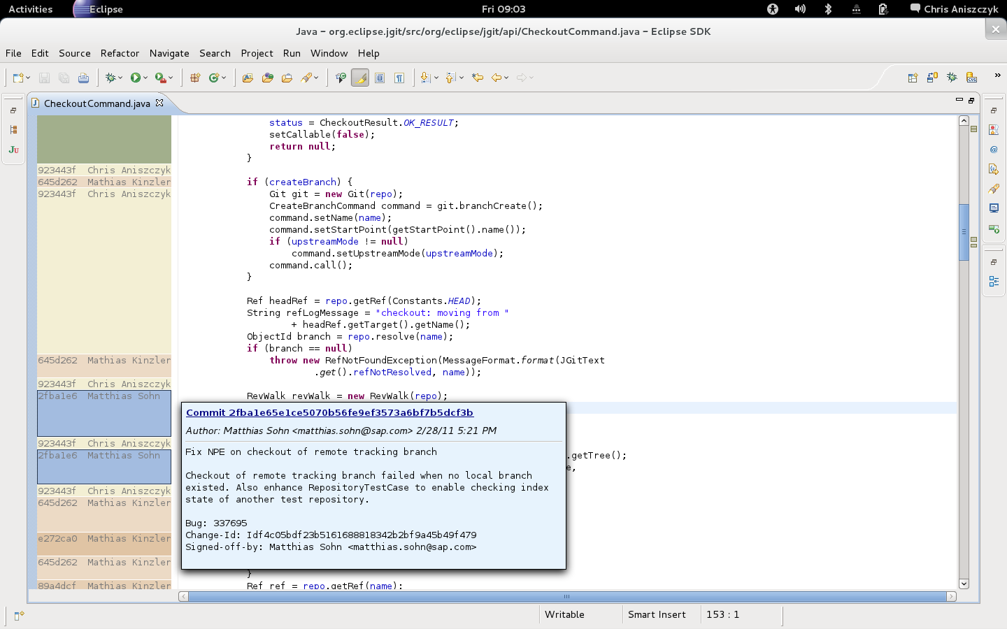Open the Activities overview
This screenshot has height=629, width=1007.
[30, 9]
